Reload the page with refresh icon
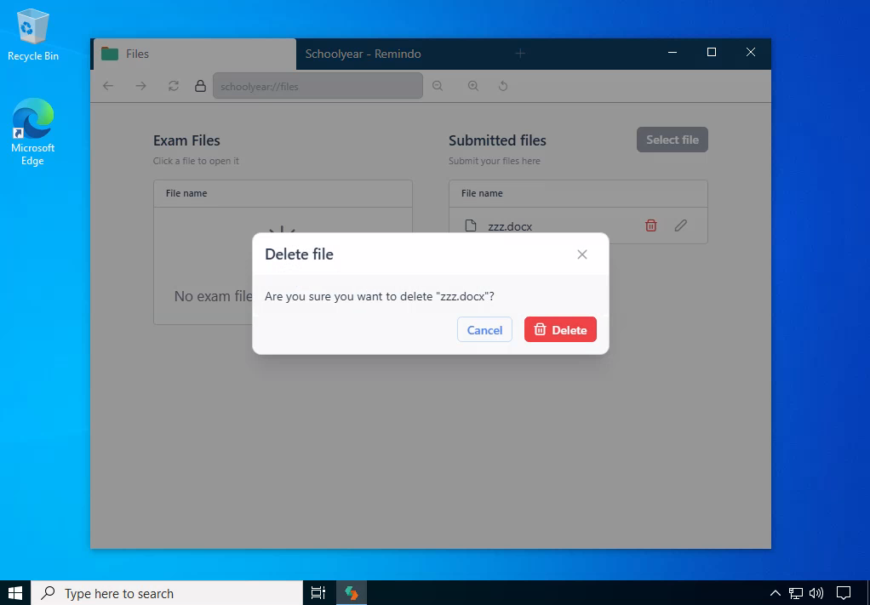Viewport: 870px width, 605px height. tap(174, 86)
